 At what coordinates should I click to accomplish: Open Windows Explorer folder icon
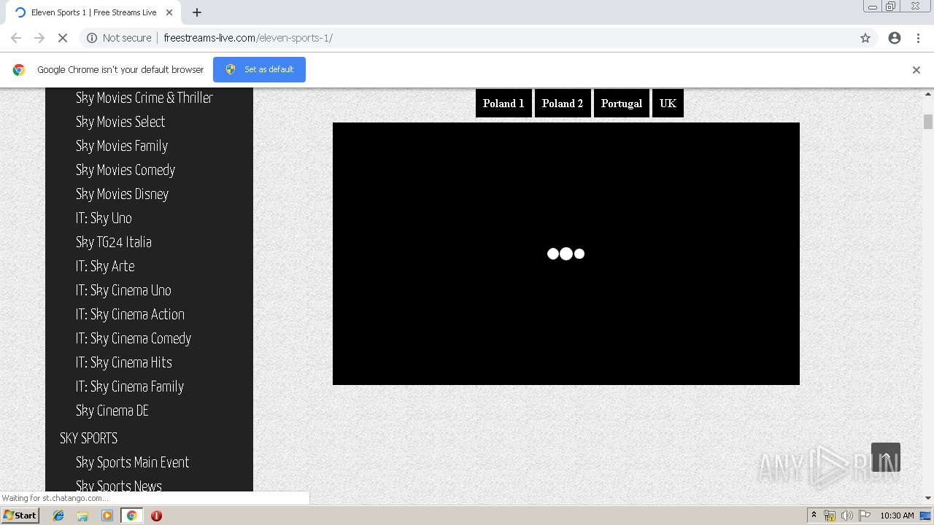(x=82, y=516)
